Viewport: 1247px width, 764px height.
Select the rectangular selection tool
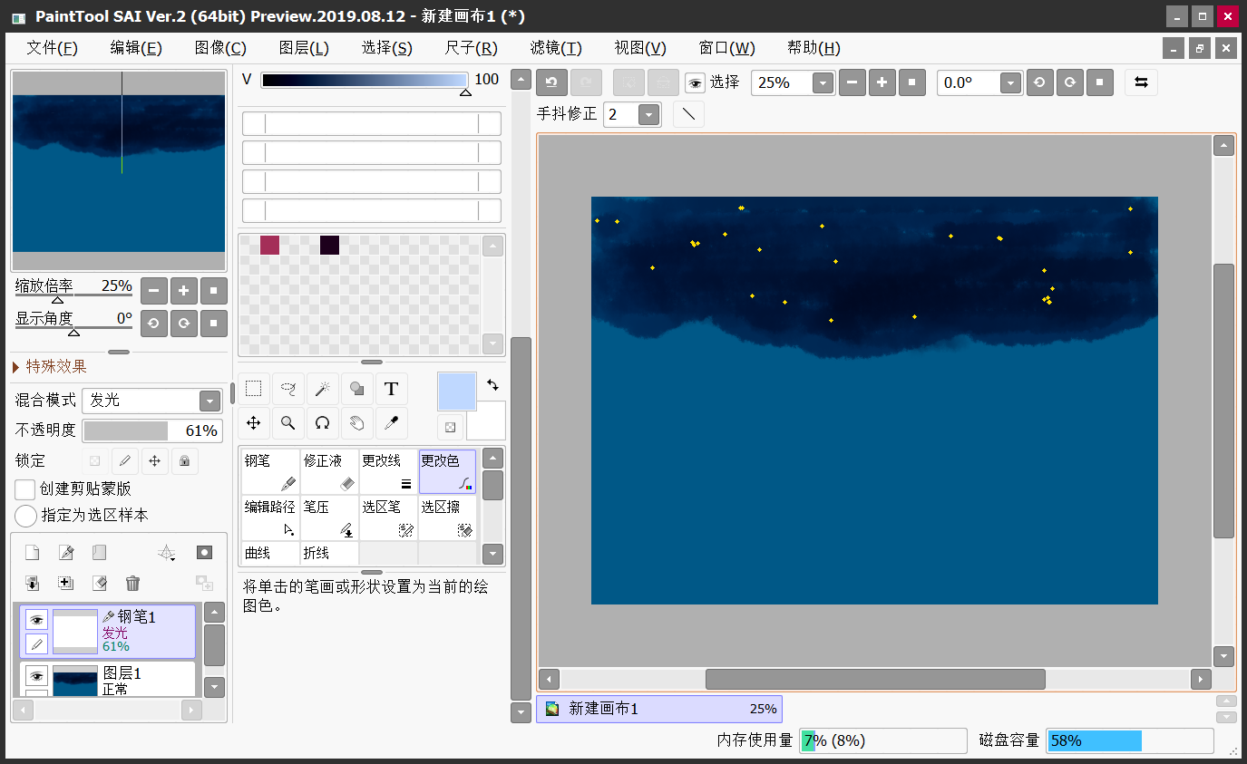[254, 389]
